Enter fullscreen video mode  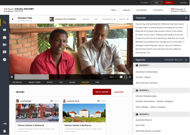point(126,77)
